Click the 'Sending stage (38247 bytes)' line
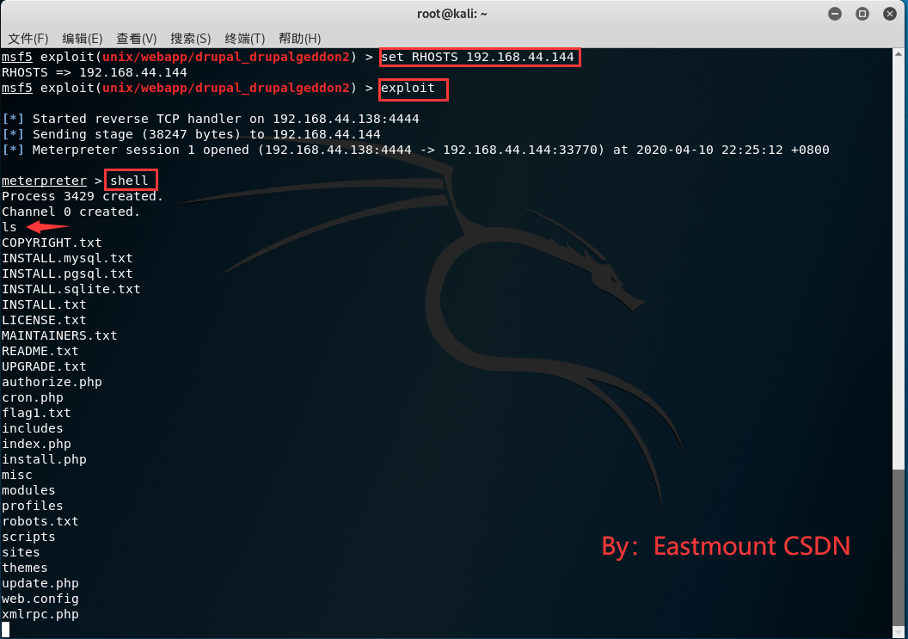 (191, 134)
